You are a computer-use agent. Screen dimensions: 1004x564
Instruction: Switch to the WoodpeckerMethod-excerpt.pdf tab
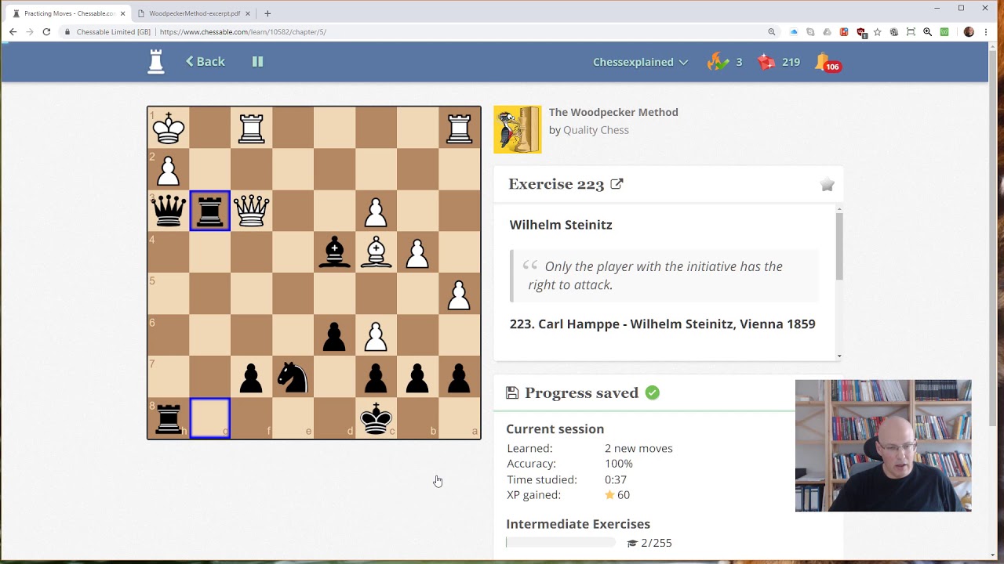(x=194, y=13)
